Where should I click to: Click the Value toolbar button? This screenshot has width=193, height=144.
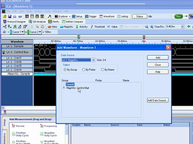[112, 27]
